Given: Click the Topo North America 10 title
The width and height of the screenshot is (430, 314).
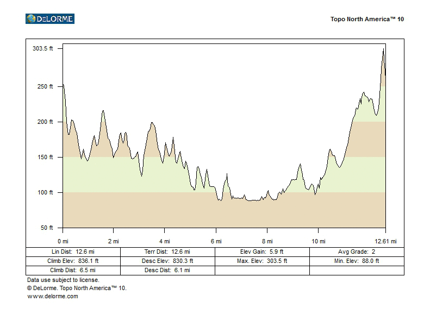Looking at the screenshot, I should 367,19.
